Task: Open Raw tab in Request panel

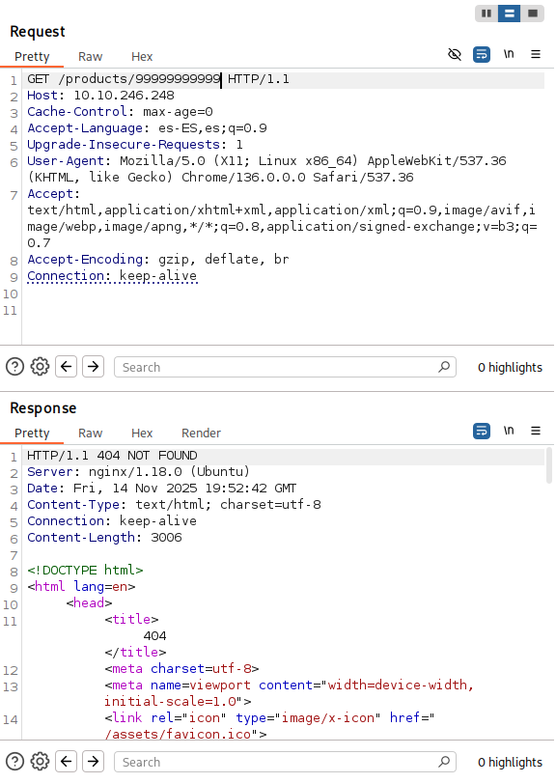Action: (91, 56)
